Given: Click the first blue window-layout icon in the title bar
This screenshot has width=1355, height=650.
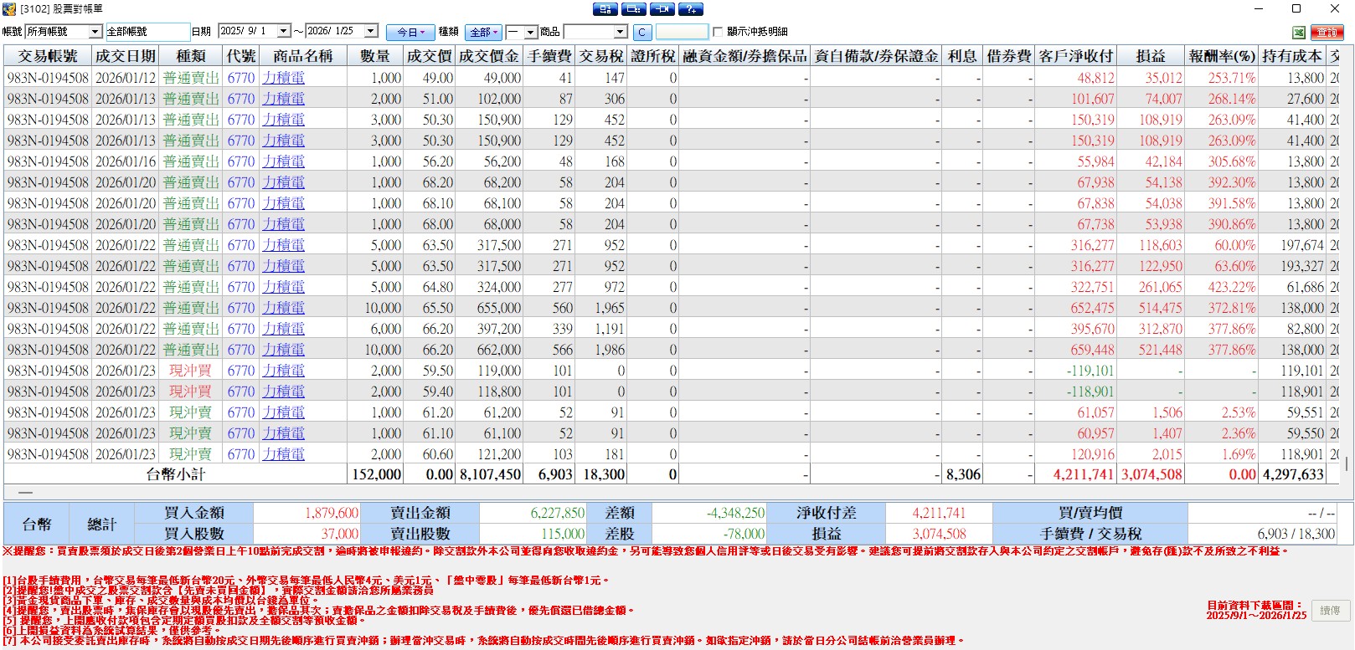Looking at the screenshot, I should [x=605, y=9].
